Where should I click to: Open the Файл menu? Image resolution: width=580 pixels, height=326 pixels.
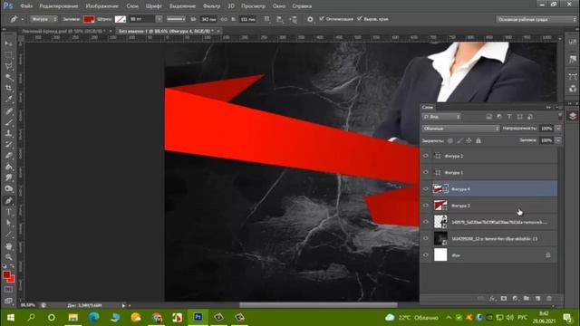26,6
